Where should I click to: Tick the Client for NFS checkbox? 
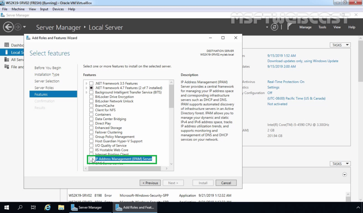pyautogui.click(x=91, y=110)
